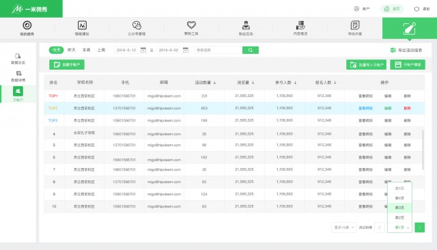Open the 智能建站 site builder icon
The image size is (437, 250).
click(82, 25)
